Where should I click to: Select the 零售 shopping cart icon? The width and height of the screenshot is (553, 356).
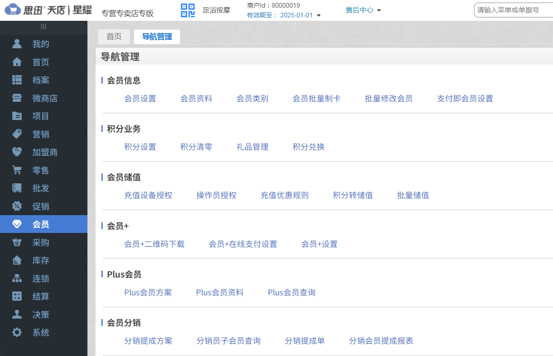pos(17,170)
